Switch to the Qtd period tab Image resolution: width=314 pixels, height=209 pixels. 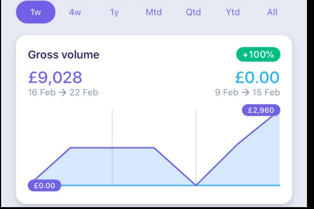point(193,12)
